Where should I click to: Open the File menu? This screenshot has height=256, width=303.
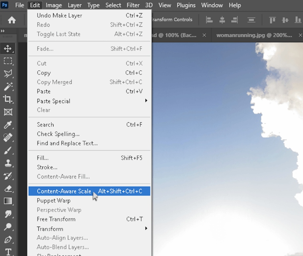point(20,5)
